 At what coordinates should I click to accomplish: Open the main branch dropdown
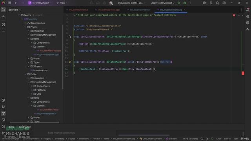point(62,3)
